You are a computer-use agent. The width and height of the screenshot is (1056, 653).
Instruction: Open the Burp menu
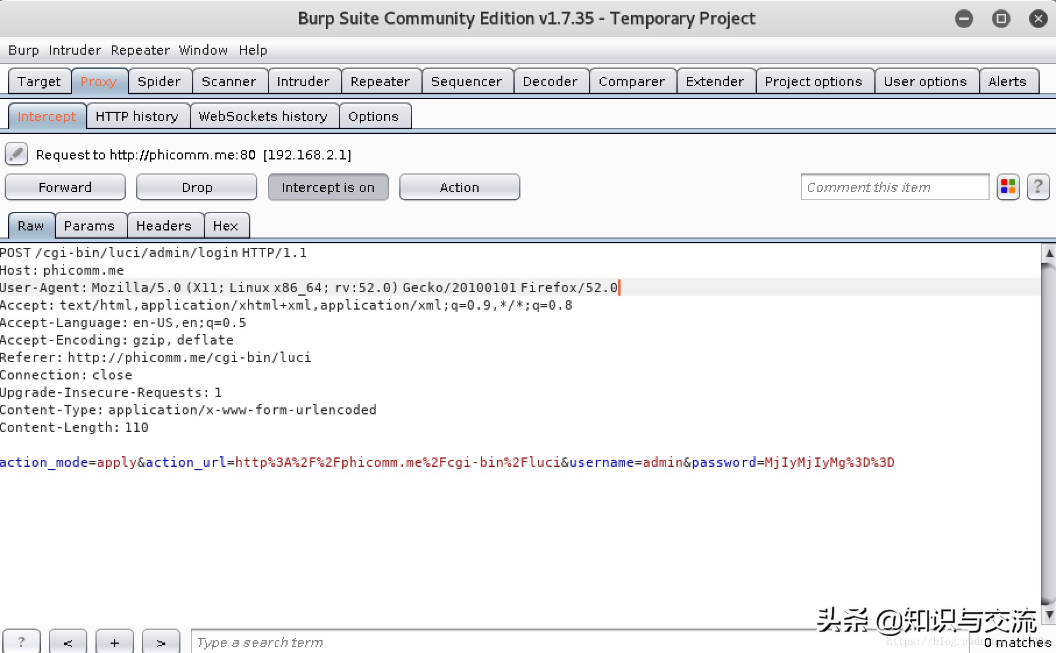(x=24, y=50)
